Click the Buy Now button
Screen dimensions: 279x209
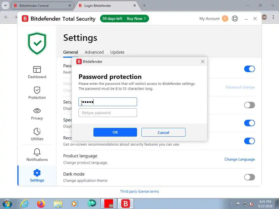coord(136,19)
